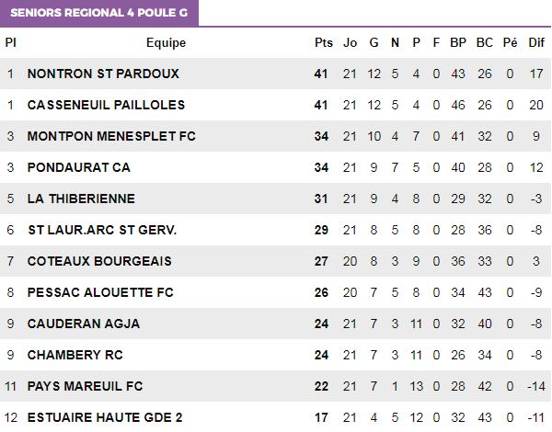Select Pondaurat CA in the standings
The image size is (552, 432).
79,167
